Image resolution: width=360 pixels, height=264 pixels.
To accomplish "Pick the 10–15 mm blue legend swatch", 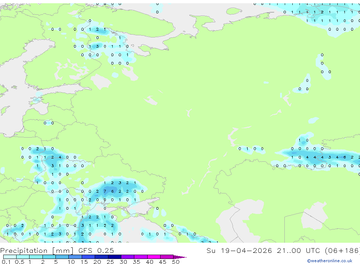I will (75, 257).
